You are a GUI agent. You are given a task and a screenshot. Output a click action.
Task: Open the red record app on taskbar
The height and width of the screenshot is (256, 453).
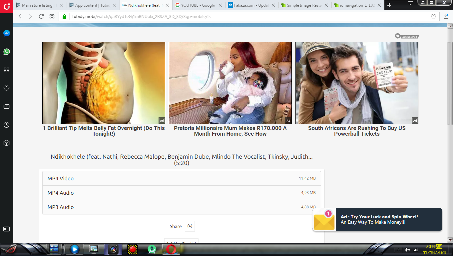(133, 249)
